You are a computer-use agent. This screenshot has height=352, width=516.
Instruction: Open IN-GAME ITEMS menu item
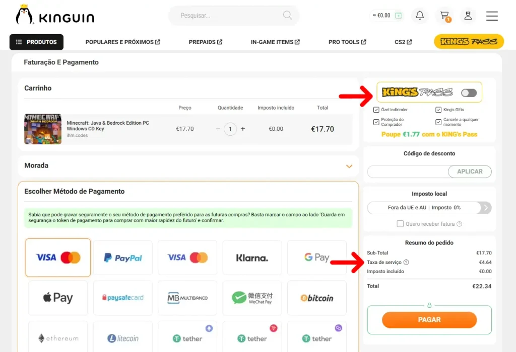(275, 42)
